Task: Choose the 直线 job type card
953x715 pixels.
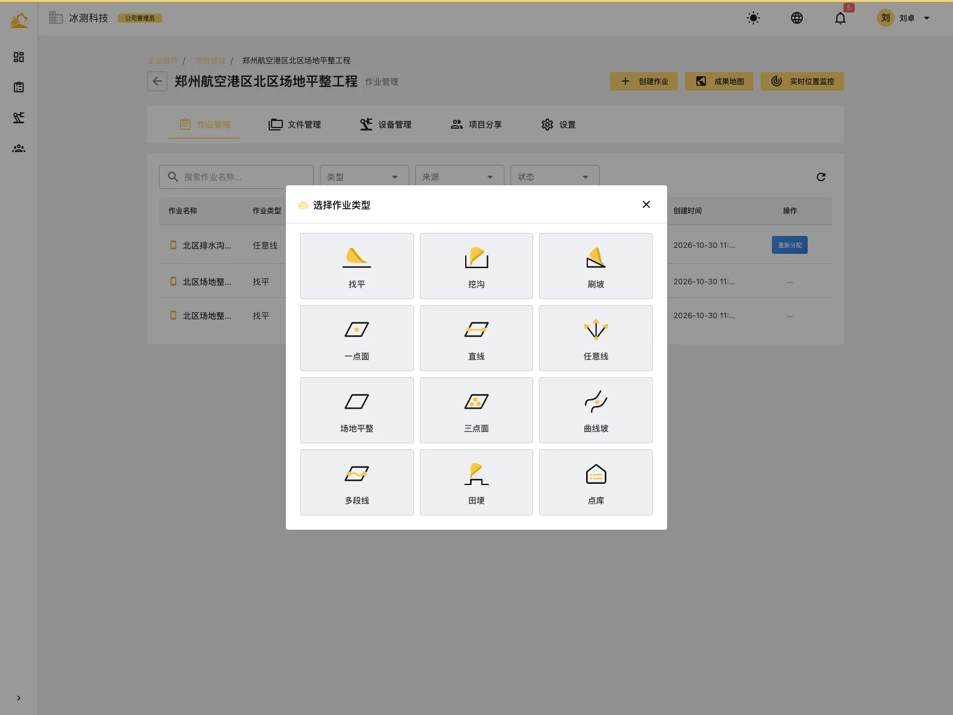Action: click(x=476, y=338)
